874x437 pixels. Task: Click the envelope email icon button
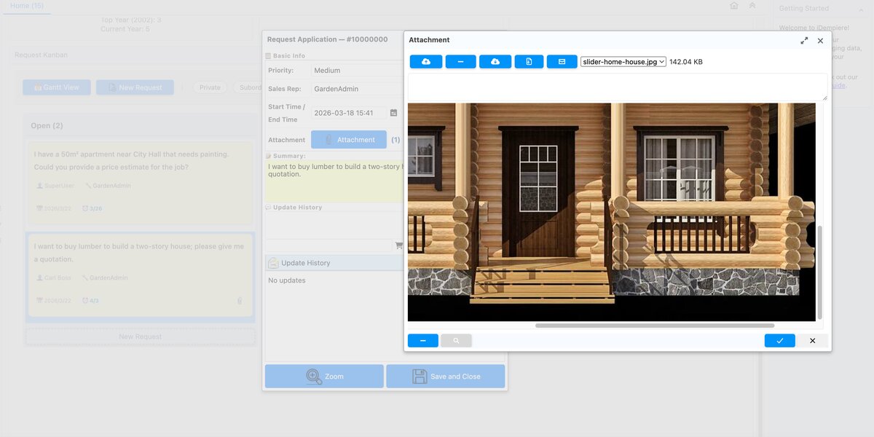562,62
